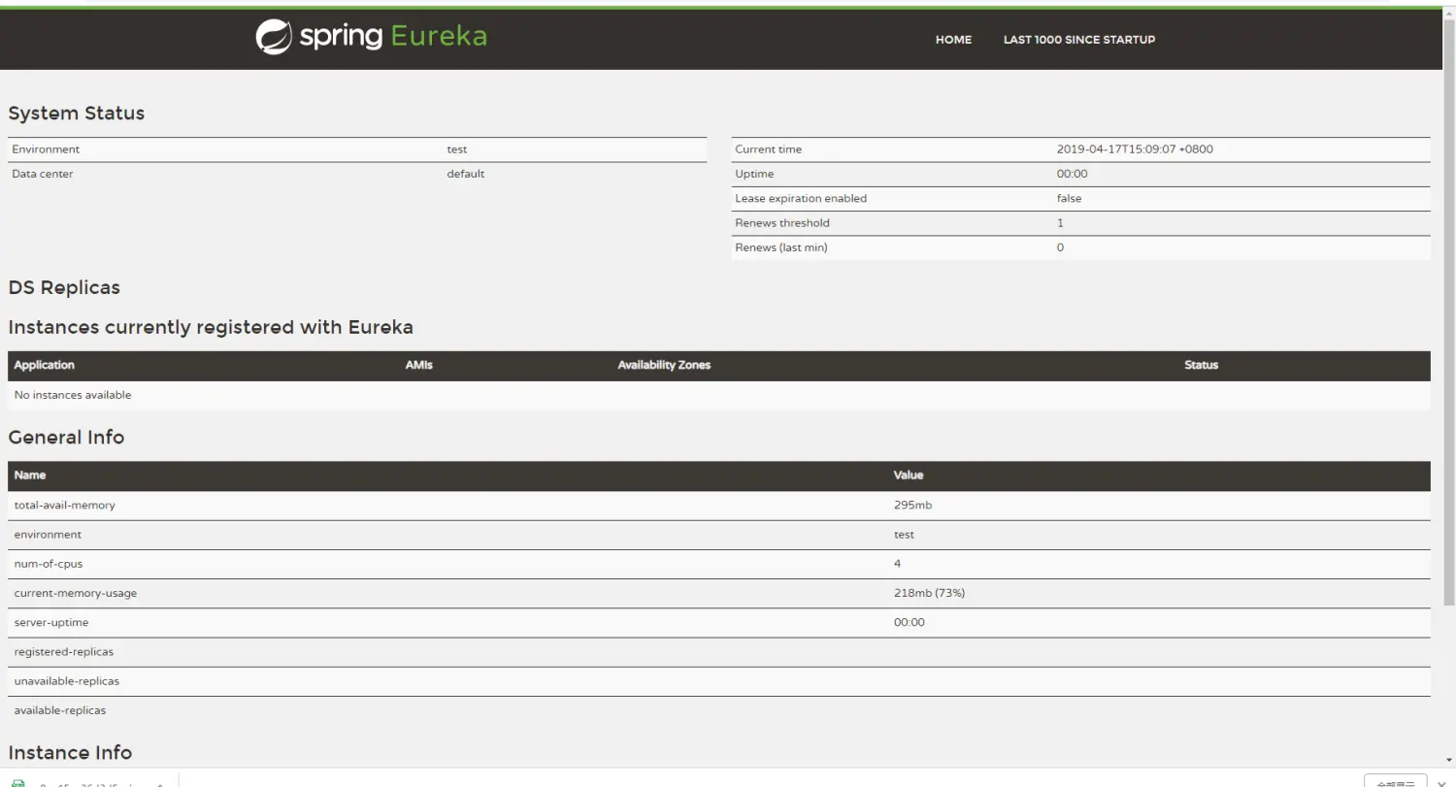Select the Current time label

tap(769, 149)
